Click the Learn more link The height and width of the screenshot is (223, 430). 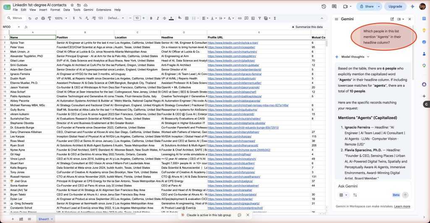[x=402, y=206]
